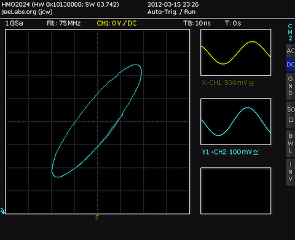Select AC coupling softkey

coord(291,50)
